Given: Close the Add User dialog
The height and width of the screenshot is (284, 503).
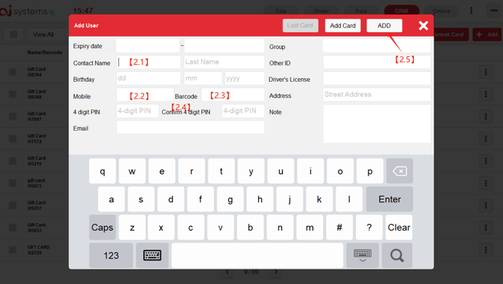Looking at the screenshot, I should coord(423,26).
